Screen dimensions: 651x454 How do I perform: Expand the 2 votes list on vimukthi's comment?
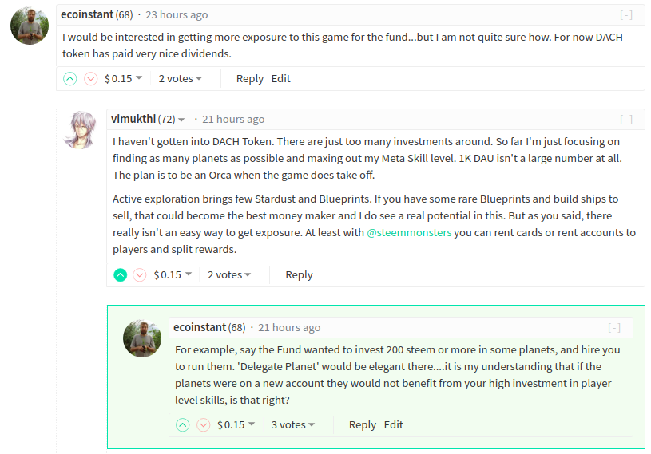tap(229, 275)
